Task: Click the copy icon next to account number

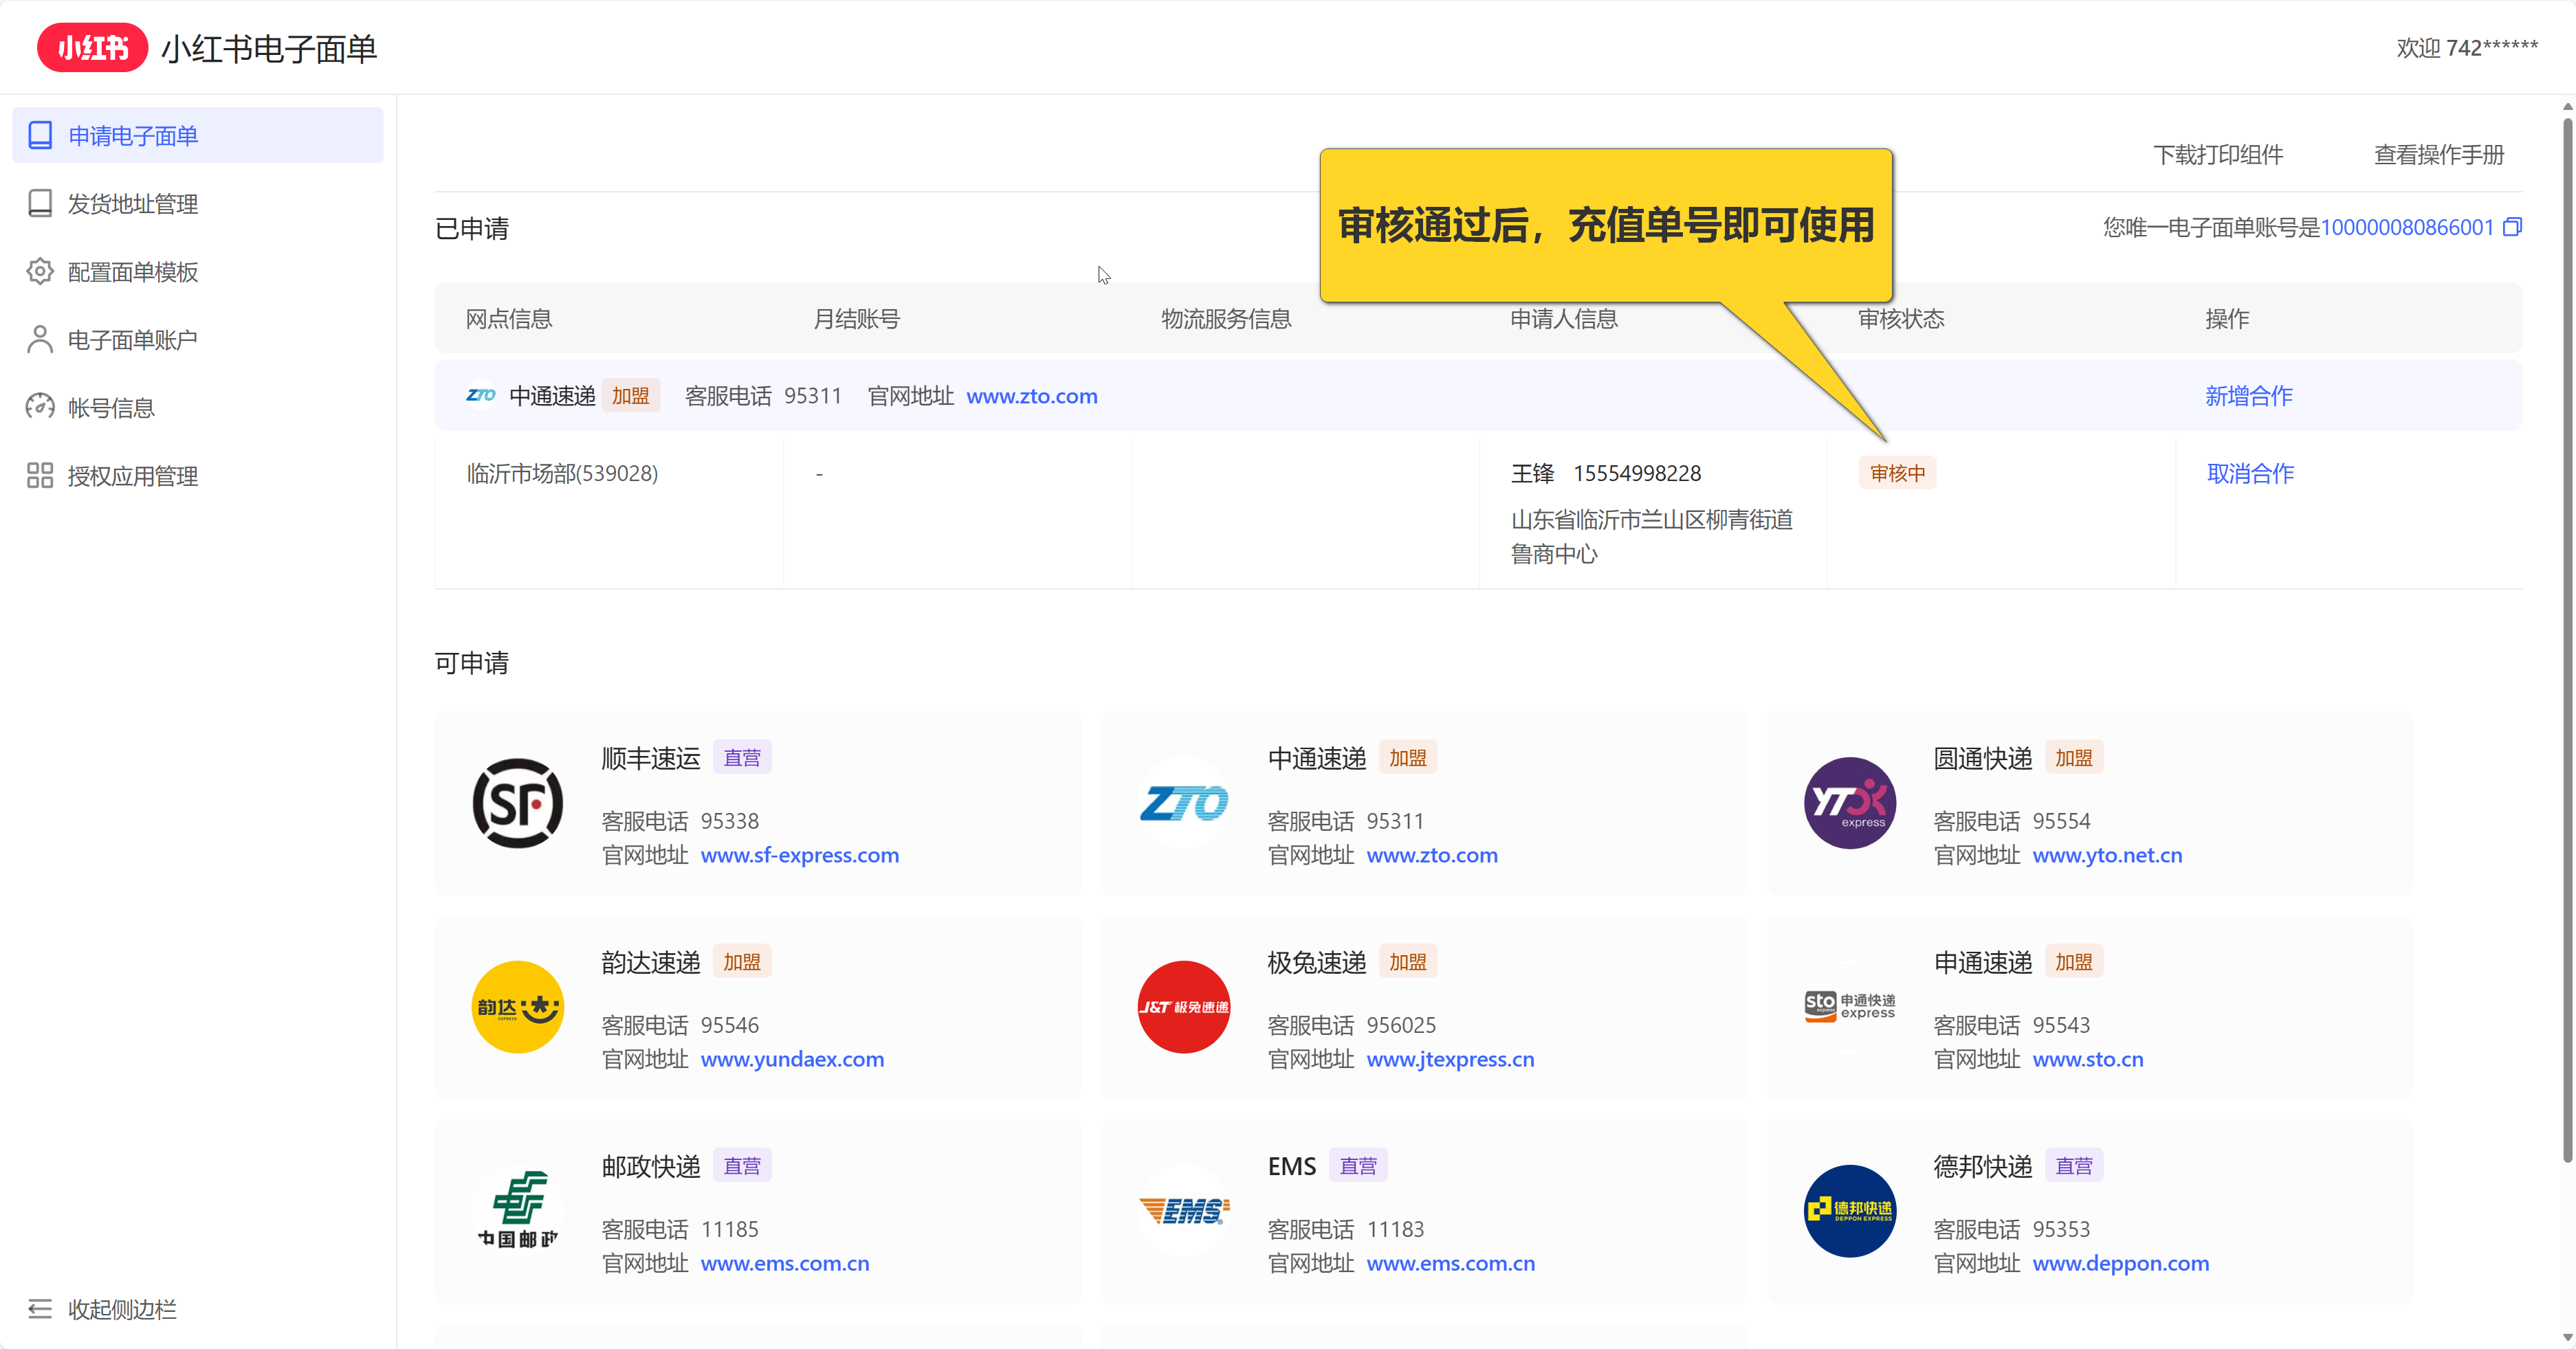Action: pos(2512,228)
